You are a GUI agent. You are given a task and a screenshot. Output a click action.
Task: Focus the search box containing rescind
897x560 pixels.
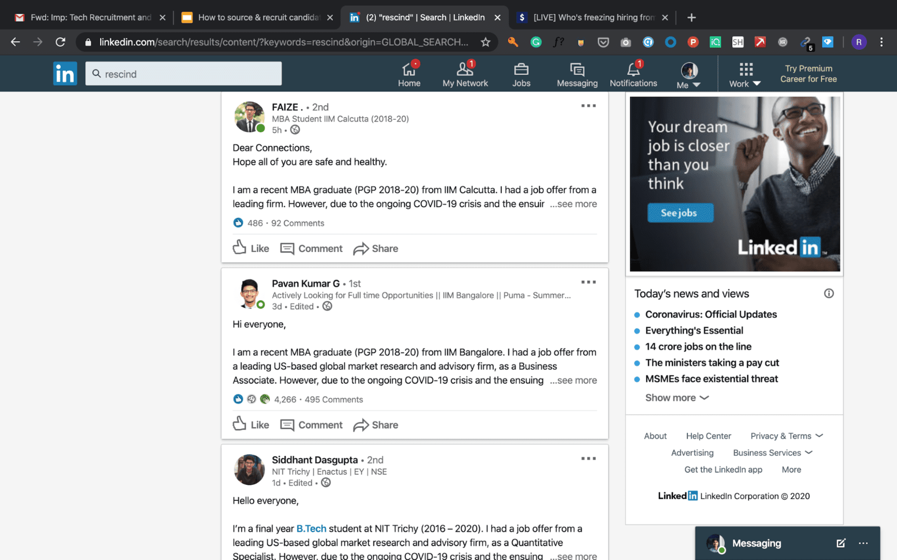coord(184,74)
